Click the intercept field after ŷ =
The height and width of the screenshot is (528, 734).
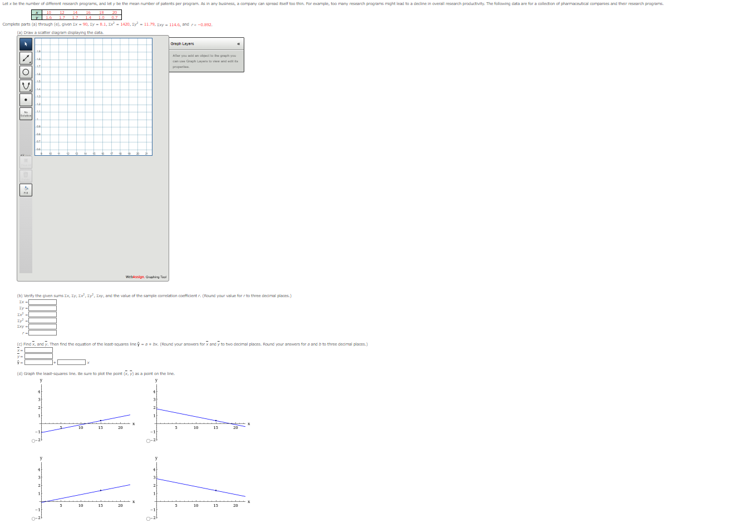click(38, 362)
